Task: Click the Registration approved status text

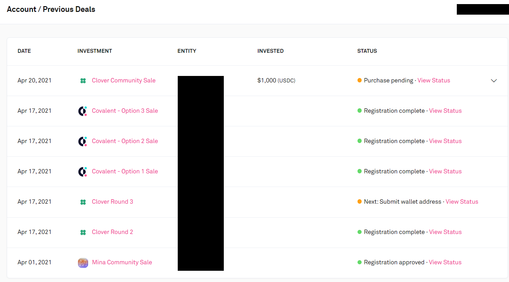Action: point(394,262)
